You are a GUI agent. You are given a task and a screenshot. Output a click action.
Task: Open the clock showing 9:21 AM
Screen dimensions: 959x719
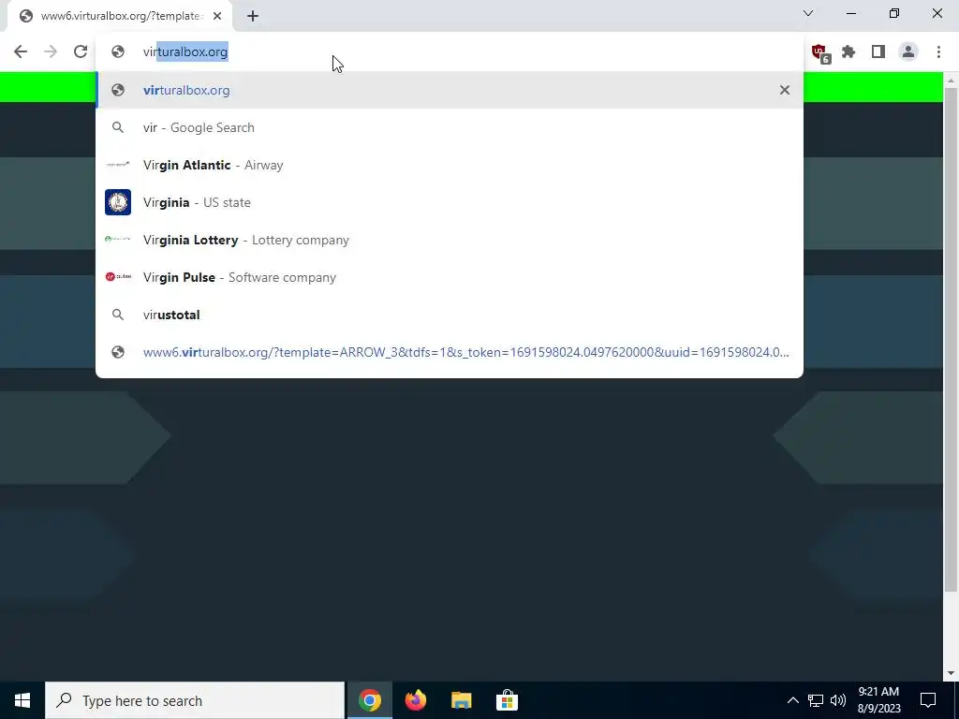[x=878, y=700]
